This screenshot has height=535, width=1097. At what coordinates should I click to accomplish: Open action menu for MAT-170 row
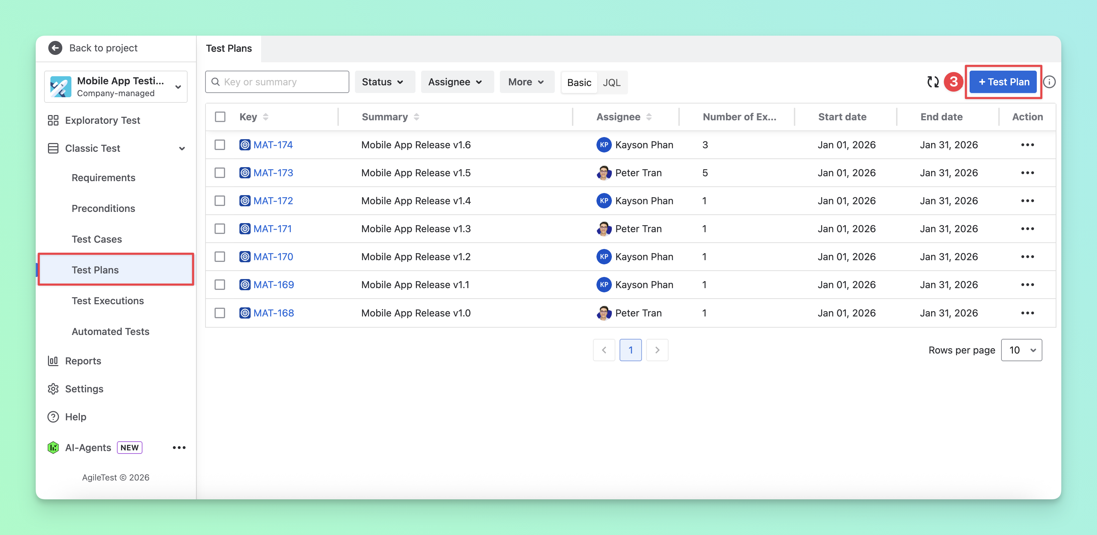click(1027, 256)
